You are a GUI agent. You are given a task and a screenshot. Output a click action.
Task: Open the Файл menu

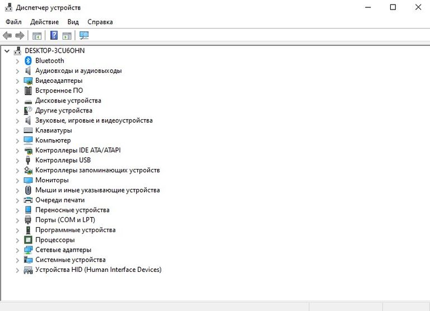pos(13,22)
